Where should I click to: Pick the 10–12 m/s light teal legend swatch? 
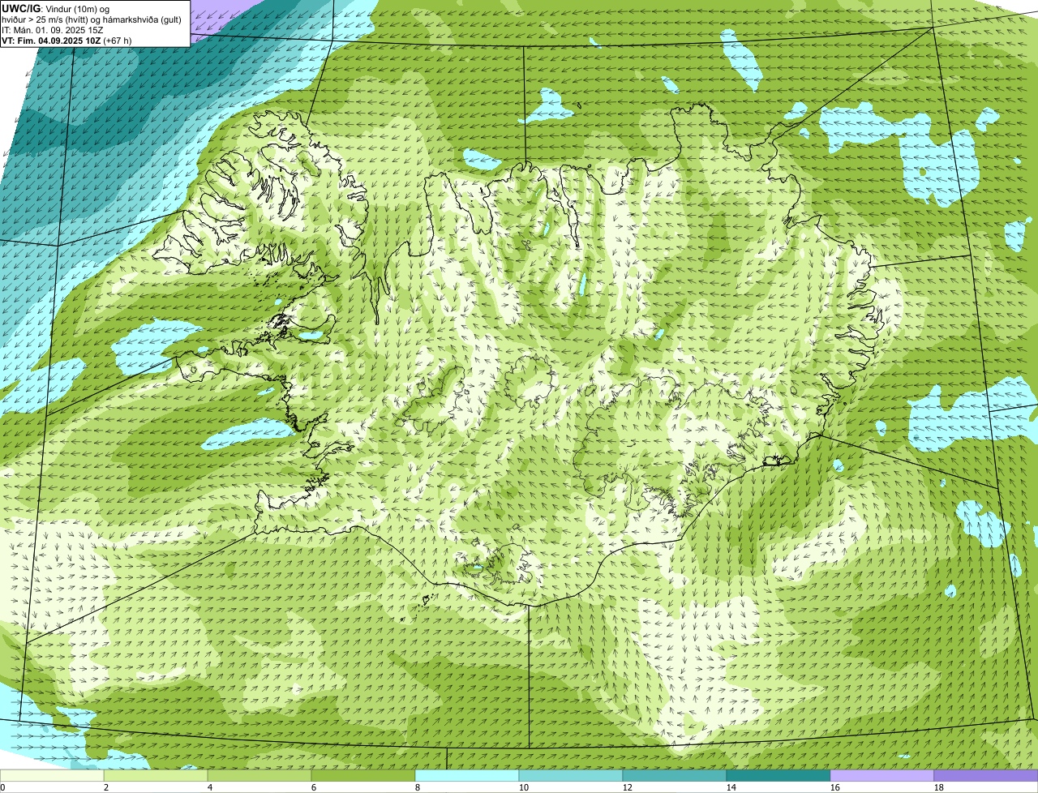coord(571,776)
